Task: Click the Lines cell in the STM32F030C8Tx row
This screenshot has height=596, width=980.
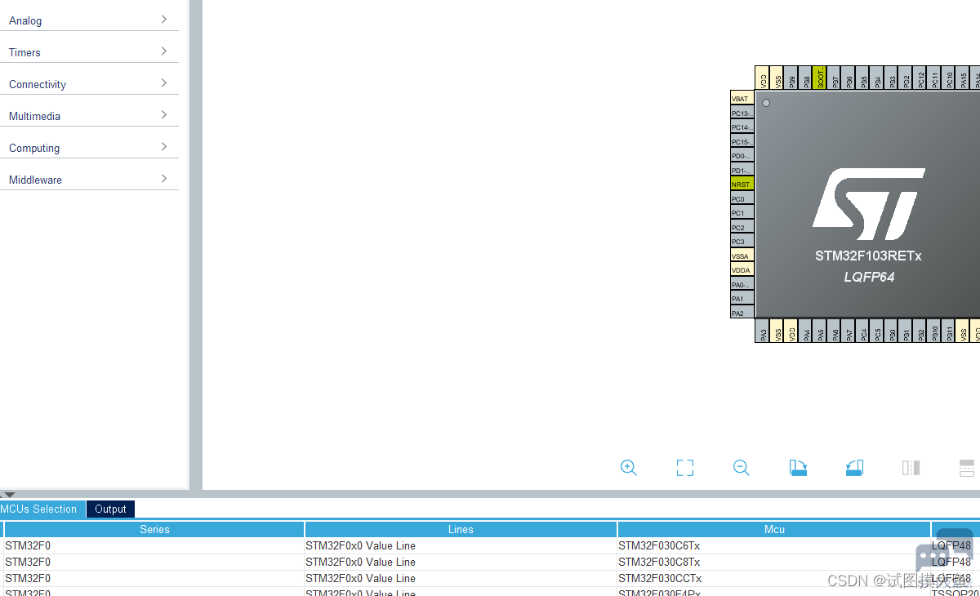Action: [461, 562]
